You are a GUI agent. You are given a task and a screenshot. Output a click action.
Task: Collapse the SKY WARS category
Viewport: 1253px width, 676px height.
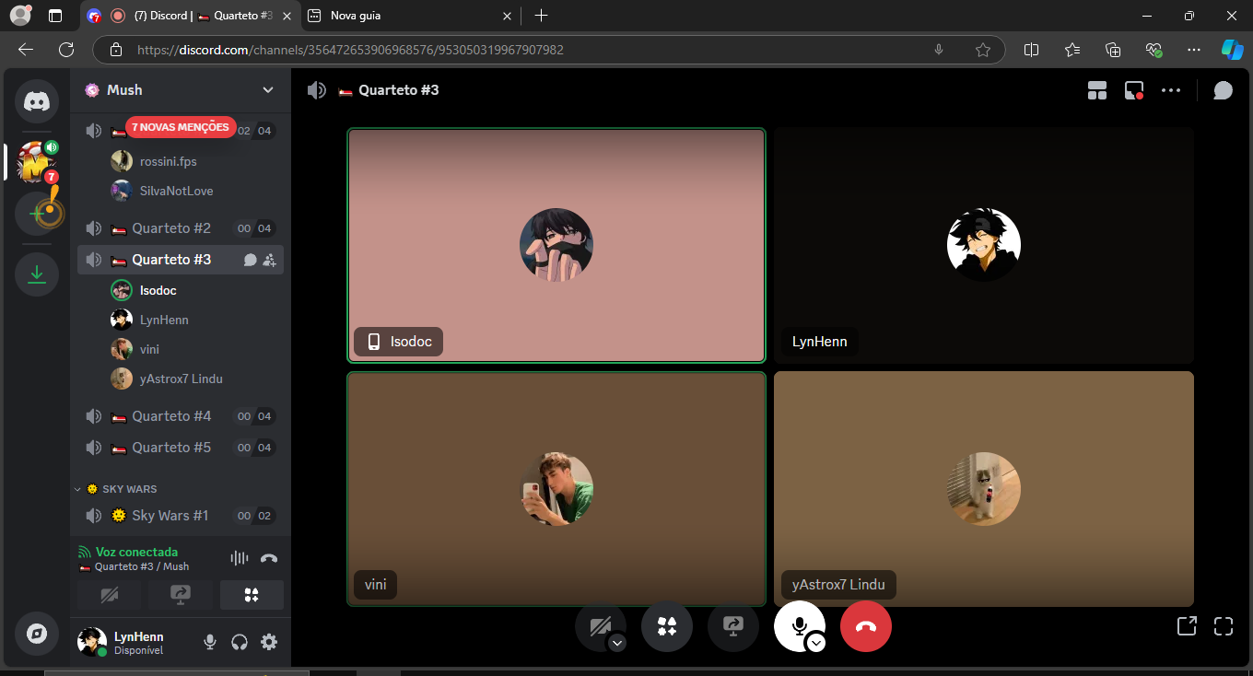[115, 489]
